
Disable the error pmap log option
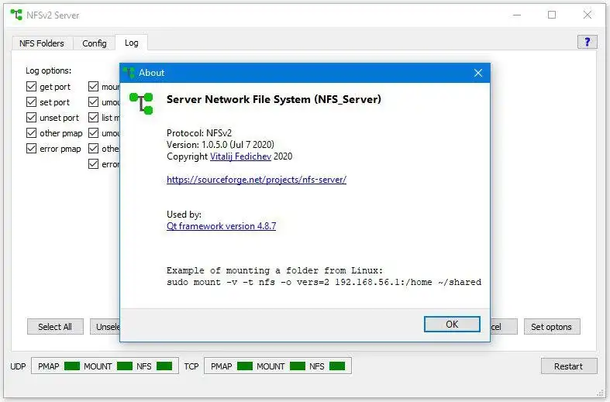(32, 149)
